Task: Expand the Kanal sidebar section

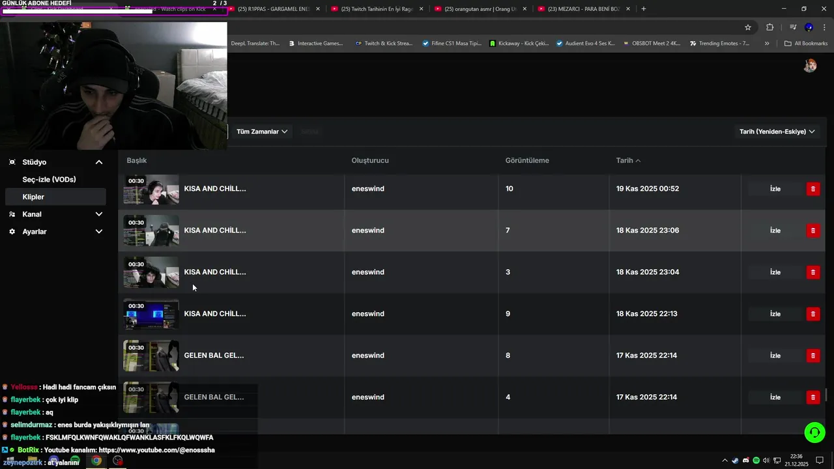Action: [99, 214]
